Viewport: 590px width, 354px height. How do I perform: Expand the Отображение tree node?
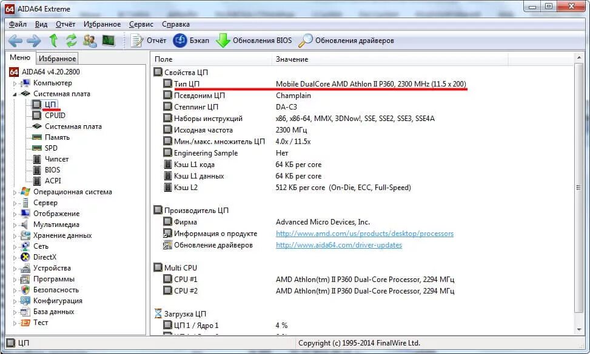(15, 214)
